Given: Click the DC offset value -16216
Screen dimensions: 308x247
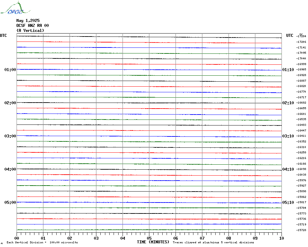Looking at the screenshot, I should pyautogui.click(x=301, y=158).
